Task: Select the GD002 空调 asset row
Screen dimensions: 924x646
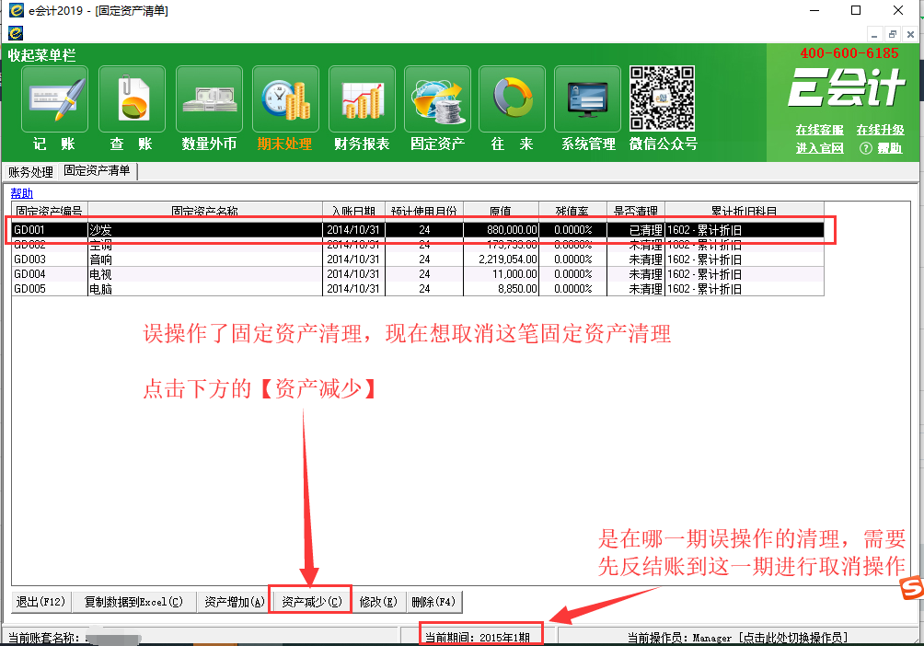Action: 418,245
